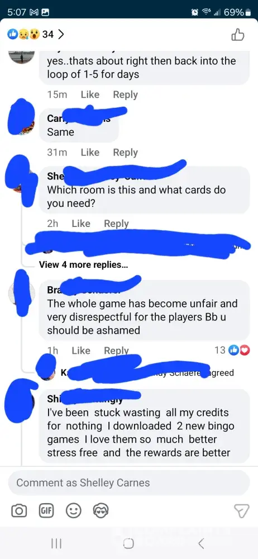Open the camera icon in comment bar
Viewport: 258px width, 559px height.
pos(18,511)
